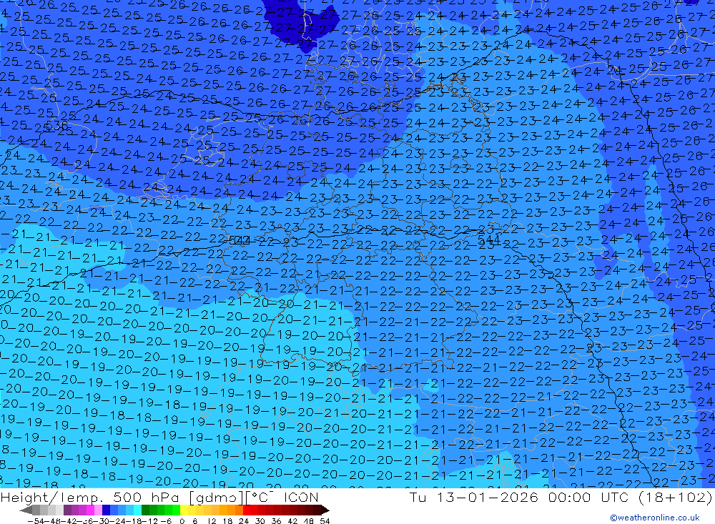Select the dark purple swatch above -42
Screen dimensions: 715x524
[x=67, y=510]
